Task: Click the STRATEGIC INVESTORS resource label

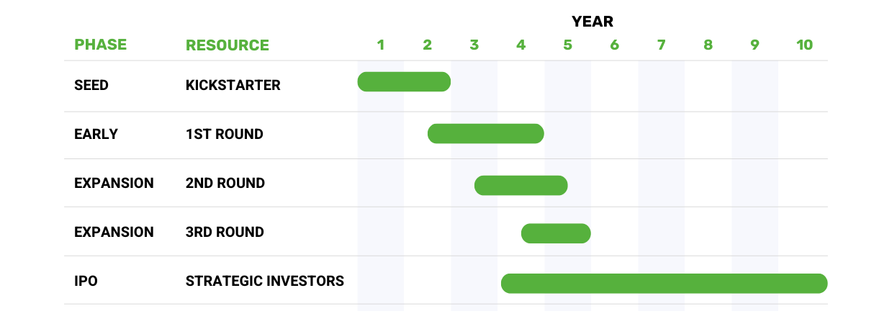Action: (x=265, y=281)
